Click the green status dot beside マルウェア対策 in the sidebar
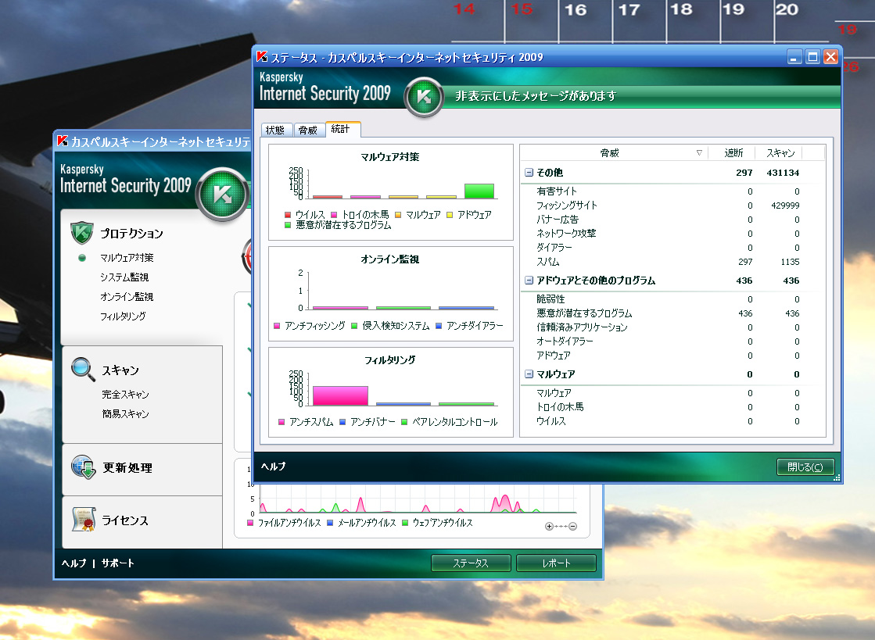Image resolution: width=875 pixels, height=640 pixels. point(82,258)
